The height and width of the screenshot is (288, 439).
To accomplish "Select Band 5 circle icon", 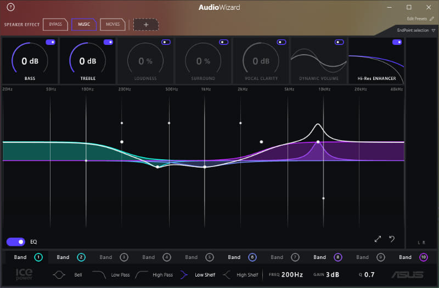I will pos(210,257).
